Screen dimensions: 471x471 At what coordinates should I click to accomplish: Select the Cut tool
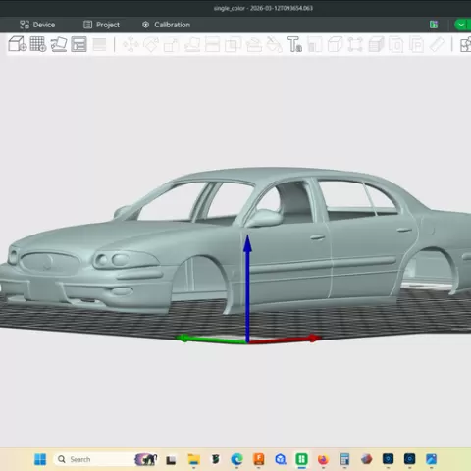tap(212, 44)
